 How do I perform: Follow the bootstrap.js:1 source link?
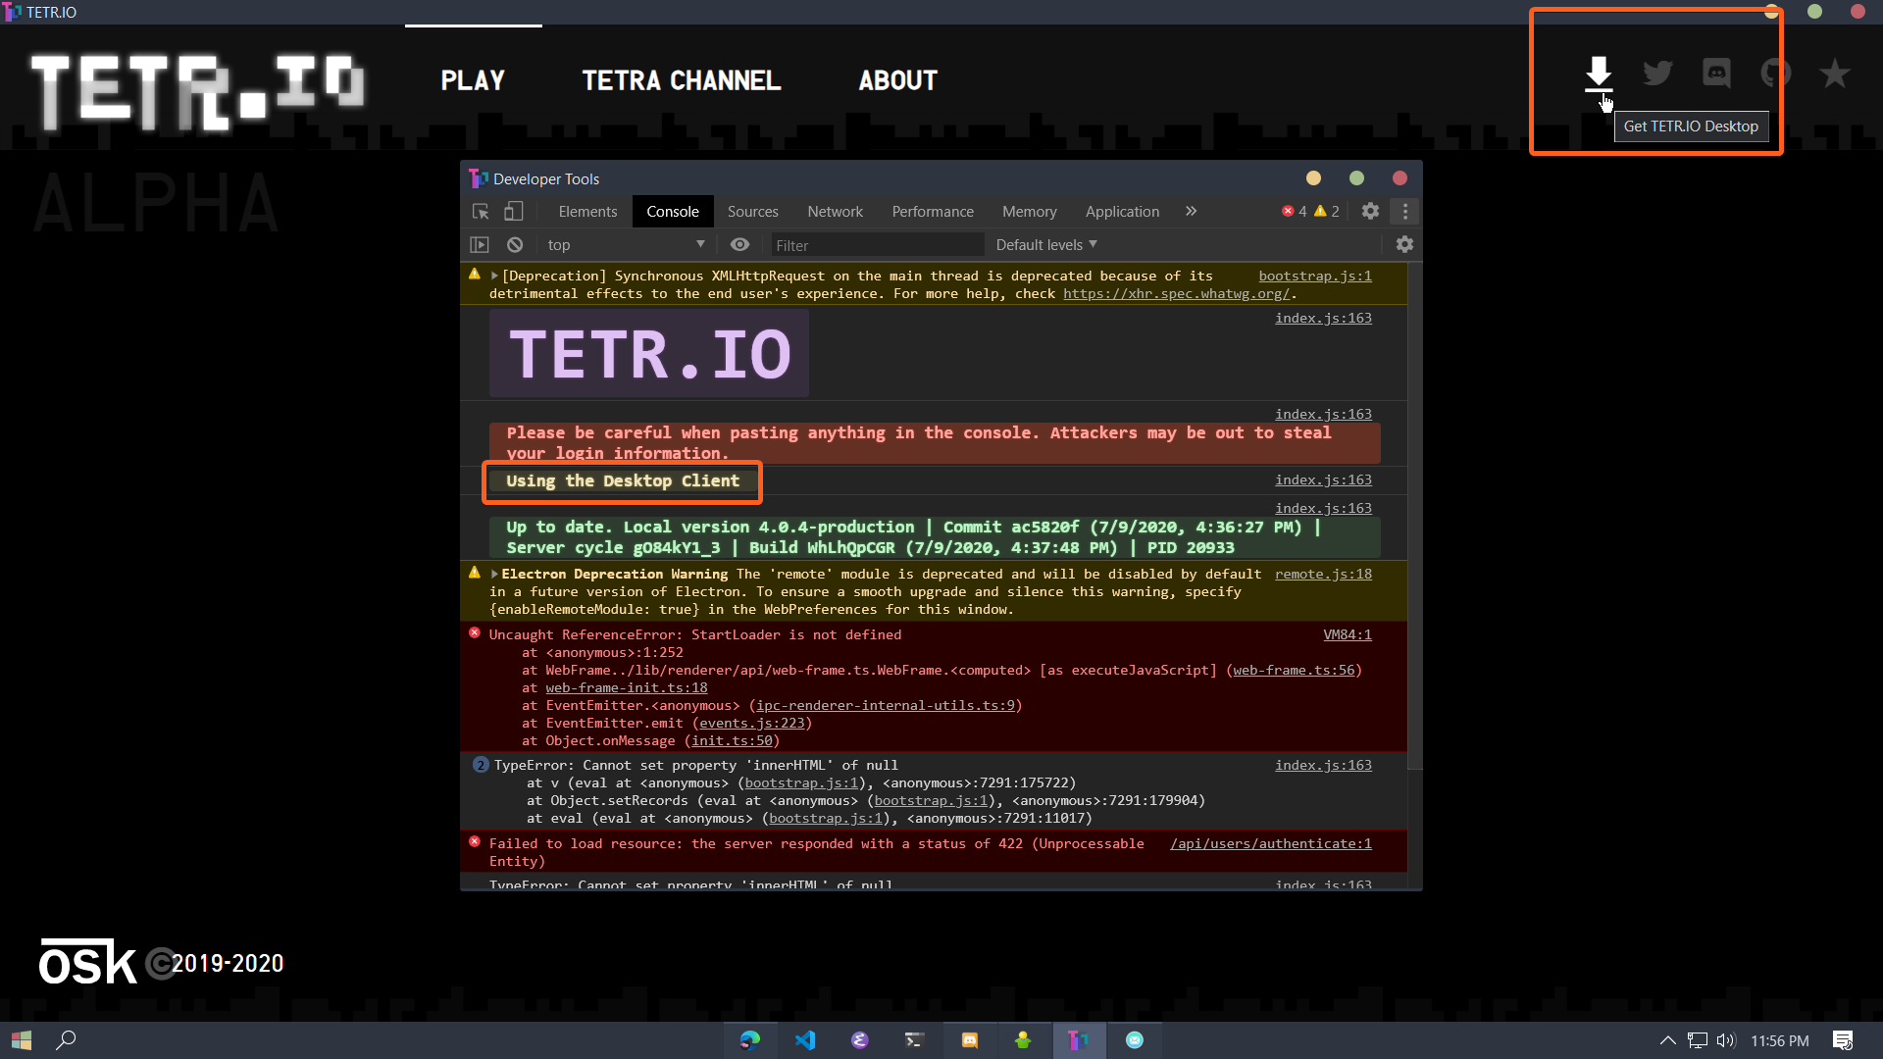coord(1315,276)
